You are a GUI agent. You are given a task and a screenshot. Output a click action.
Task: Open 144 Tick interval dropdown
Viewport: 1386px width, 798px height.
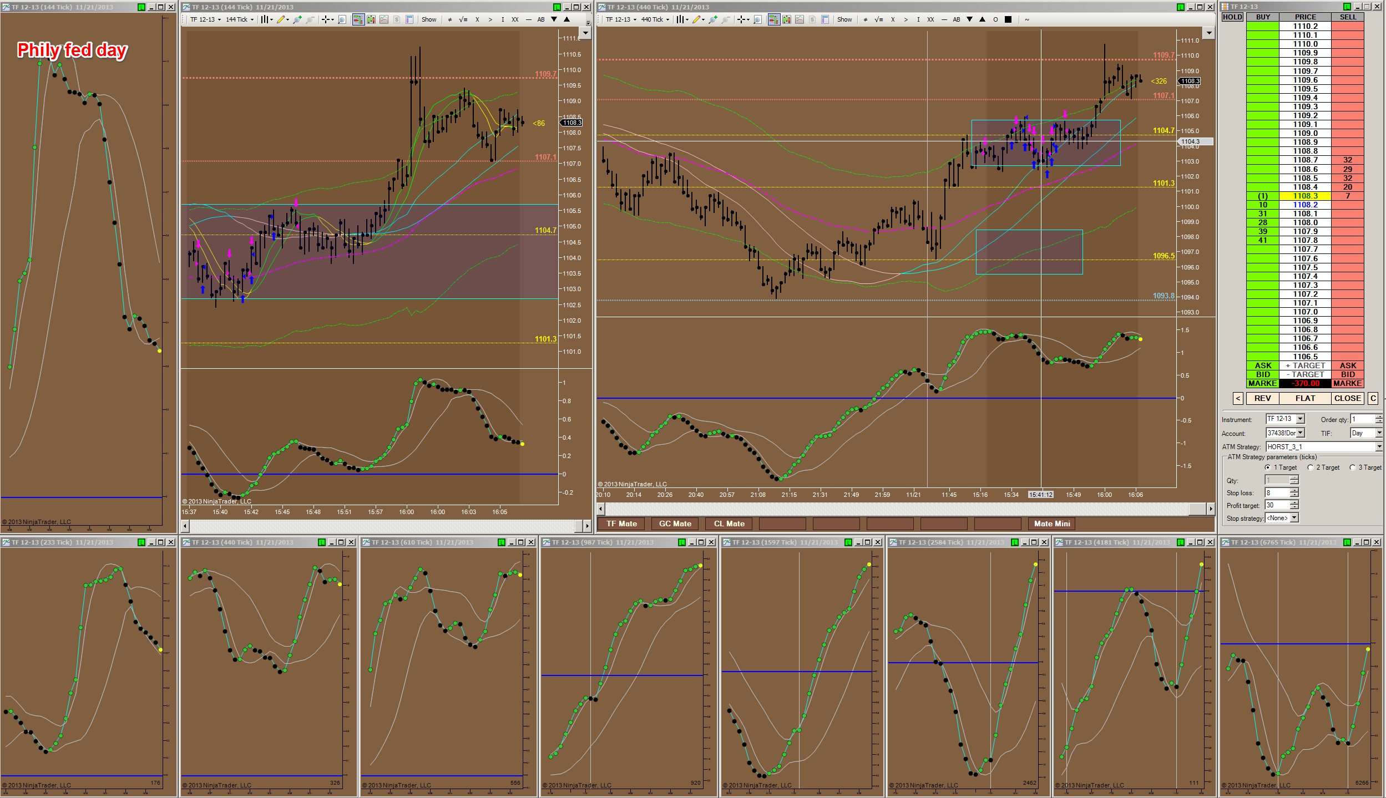click(x=240, y=19)
